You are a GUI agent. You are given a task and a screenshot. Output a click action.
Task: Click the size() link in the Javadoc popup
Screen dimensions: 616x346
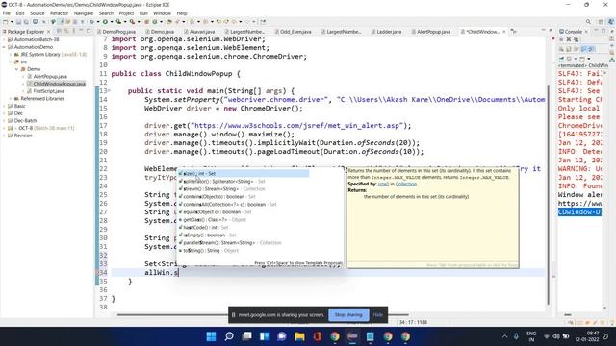[x=383, y=184]
